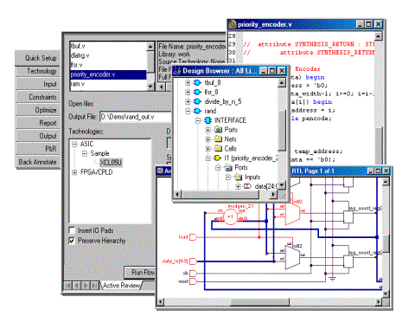Click the I1 priority_encoder instance icon
The width and height of the screenshot is (415, 329).
pos(218,158)
